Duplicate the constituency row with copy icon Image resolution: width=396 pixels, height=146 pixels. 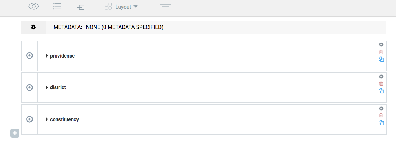click(381, 123)
